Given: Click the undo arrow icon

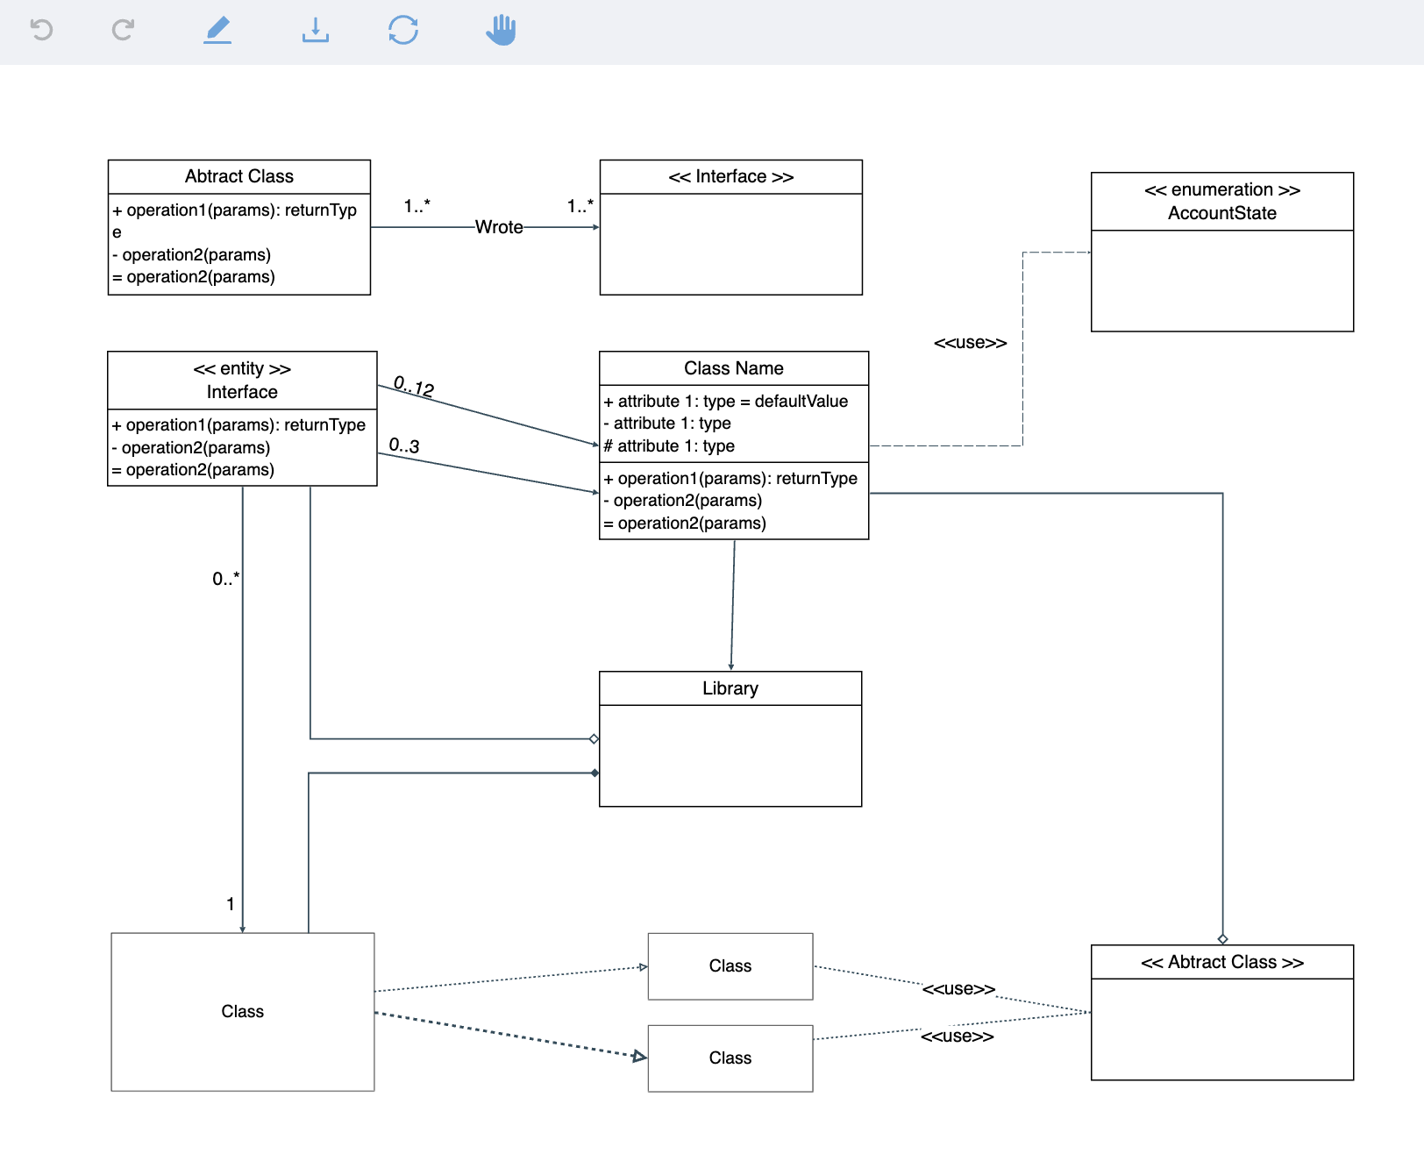Looking at the screenshot, I should pos(41,30).
